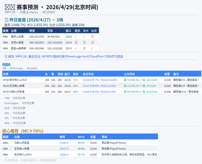This screenshot has height=164, width=202.
Task: Click the 胜负 check mark for 魔术vs活塞
Action: click(76, 37)
